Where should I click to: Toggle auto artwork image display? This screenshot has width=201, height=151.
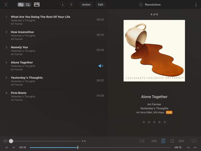tap(37, 5)
